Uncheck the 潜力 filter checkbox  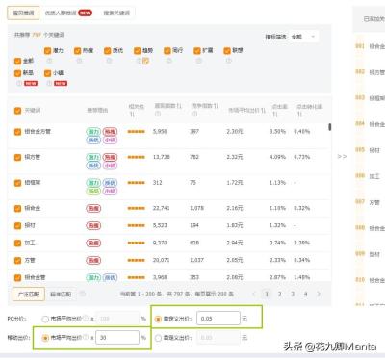[x=47, y=51]
